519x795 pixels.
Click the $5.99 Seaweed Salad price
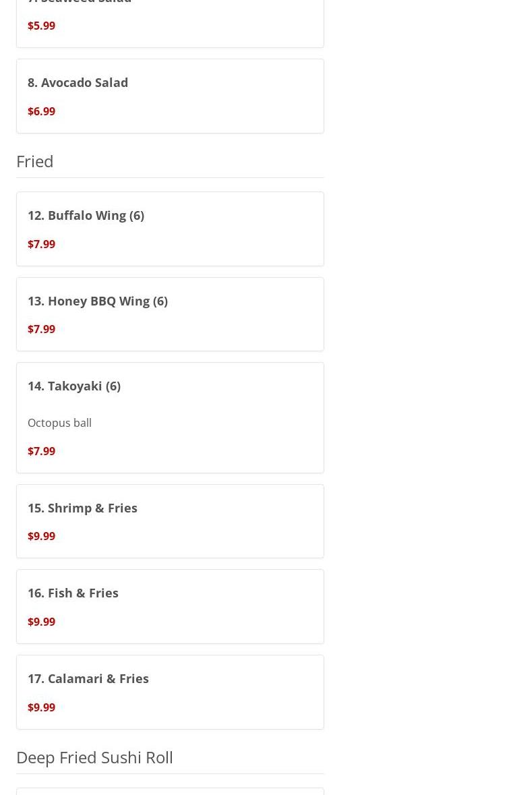(x=41, y=26)
